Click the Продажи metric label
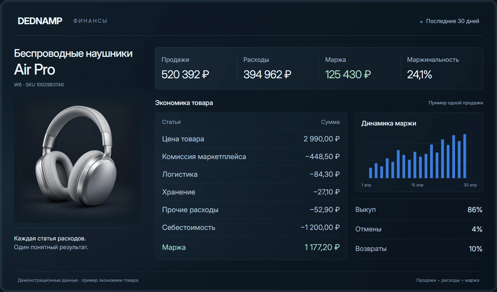 [x=175, y=60]
